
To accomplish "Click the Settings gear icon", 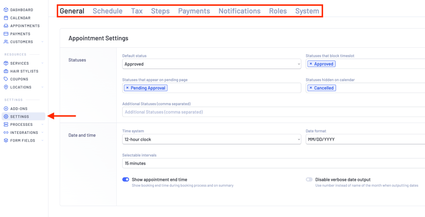I will 6,117.
